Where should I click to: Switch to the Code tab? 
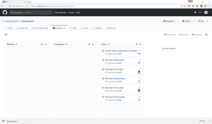tap(9, 28)
